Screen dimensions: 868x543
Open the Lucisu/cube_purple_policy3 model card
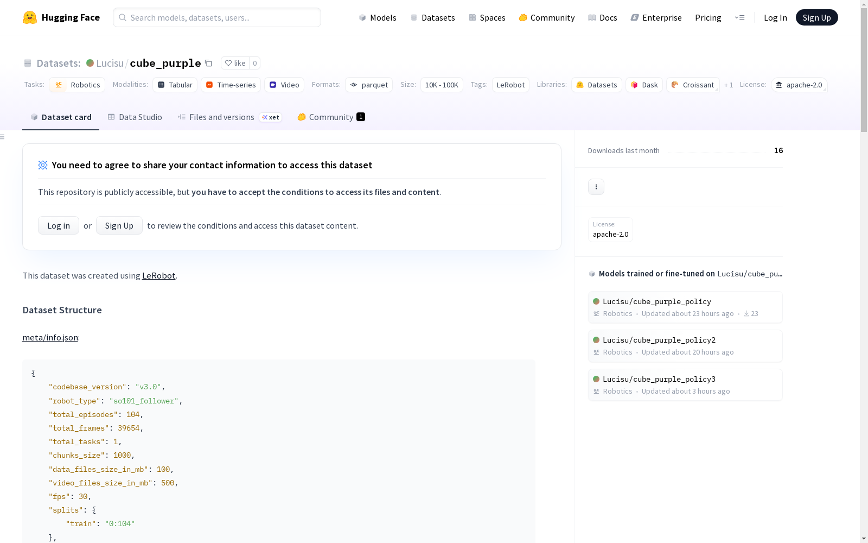click(x=685, y=385)
